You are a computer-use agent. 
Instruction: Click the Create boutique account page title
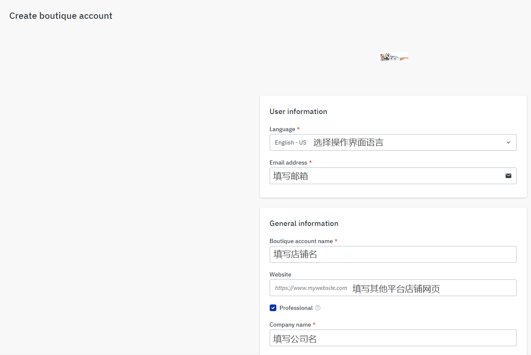tap(61, 16)
